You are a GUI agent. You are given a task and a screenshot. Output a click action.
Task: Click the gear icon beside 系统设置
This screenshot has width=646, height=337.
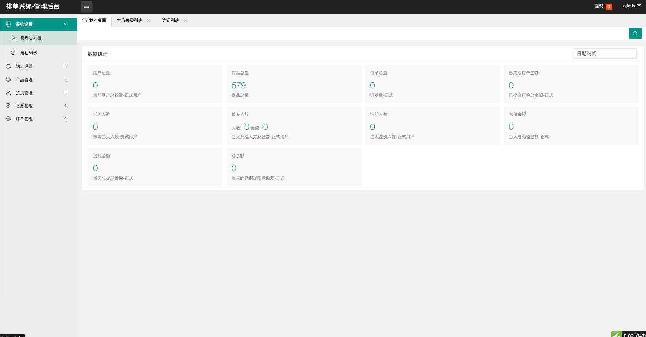point(8,24)
